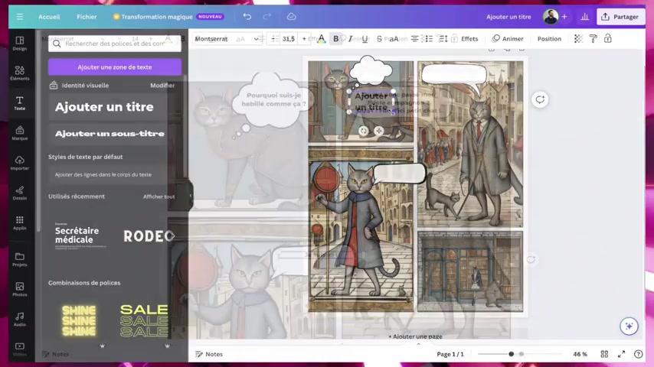The height and width of the screenshot is (367, 654).
Task: Decrease the font size
Action: tap(274, 39)
